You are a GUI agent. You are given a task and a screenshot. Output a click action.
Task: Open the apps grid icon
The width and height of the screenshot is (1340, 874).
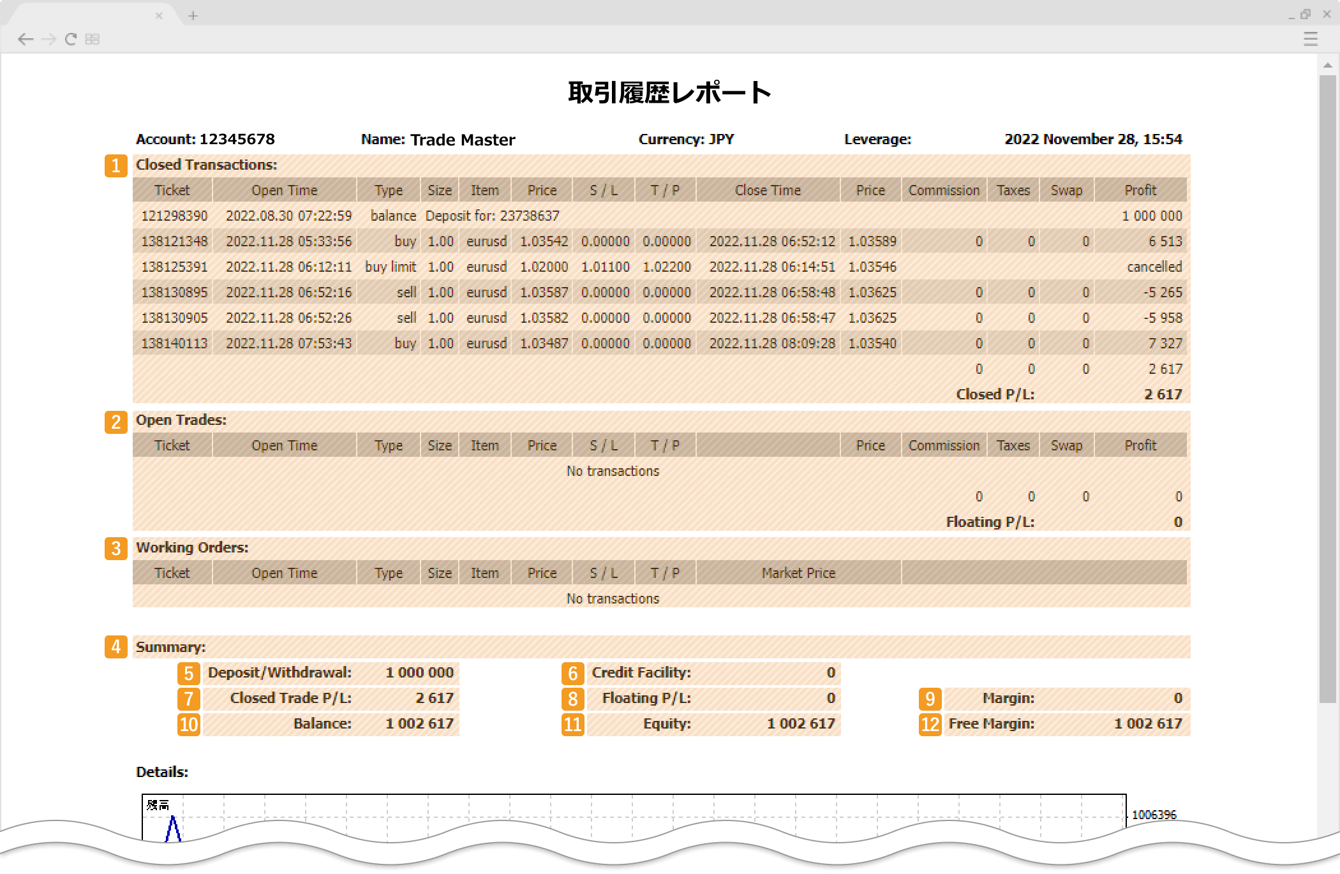pyautogui.click(x=93, y=40)
